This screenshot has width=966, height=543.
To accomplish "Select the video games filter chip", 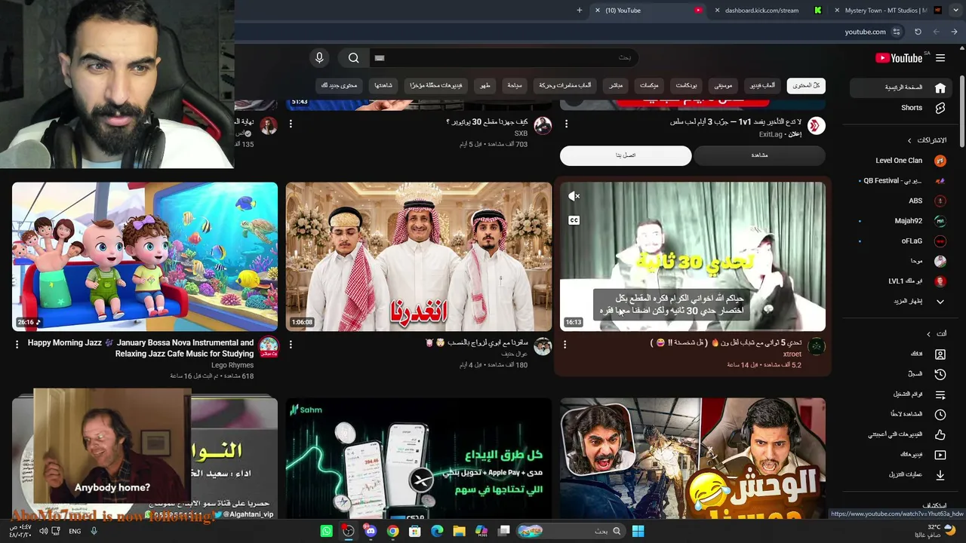I will (x=762, y=86).
